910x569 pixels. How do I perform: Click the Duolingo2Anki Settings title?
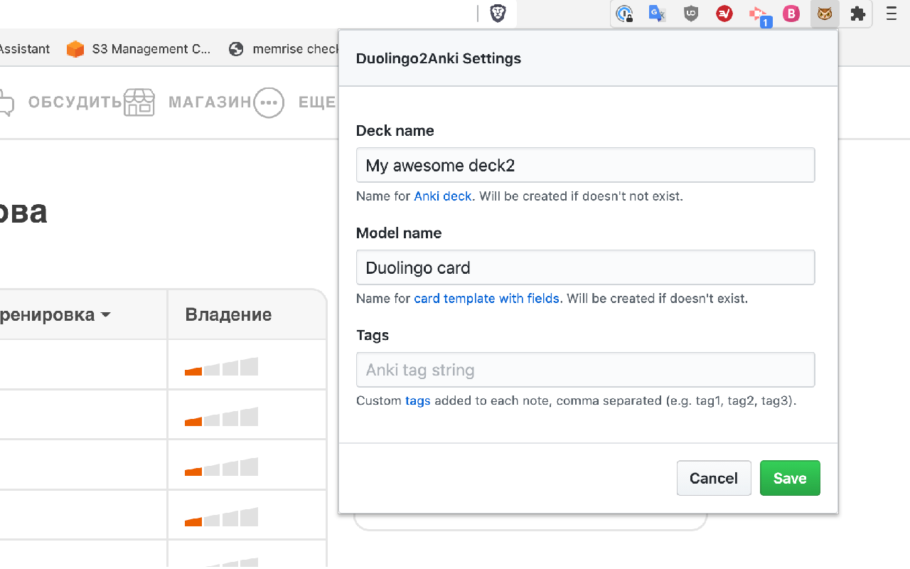[x=439, y=58]
